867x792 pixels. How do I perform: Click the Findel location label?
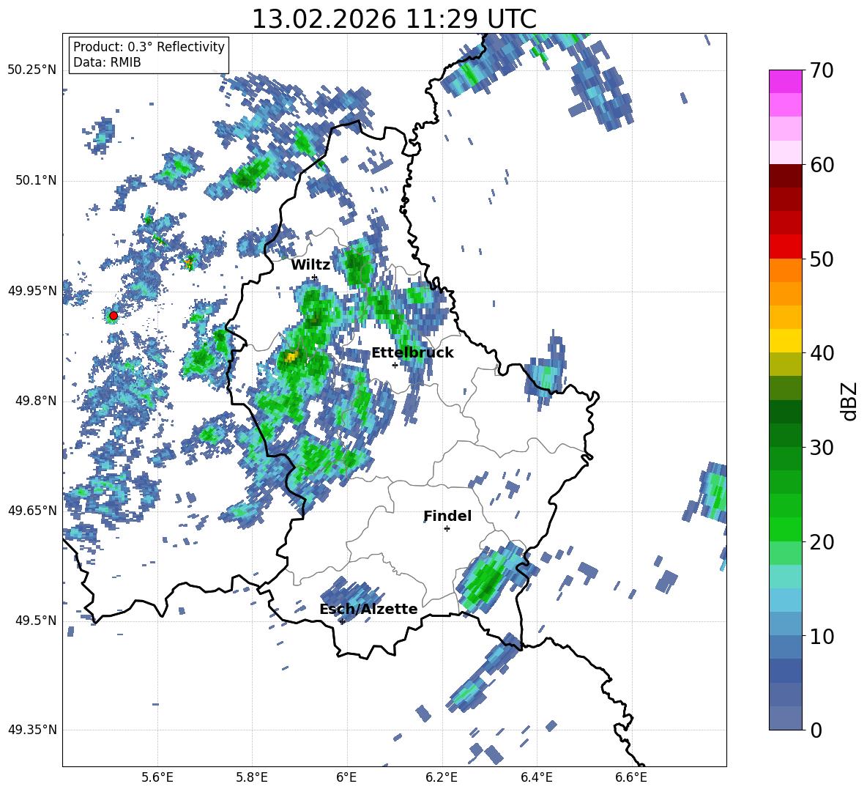[x=447, y=516]
